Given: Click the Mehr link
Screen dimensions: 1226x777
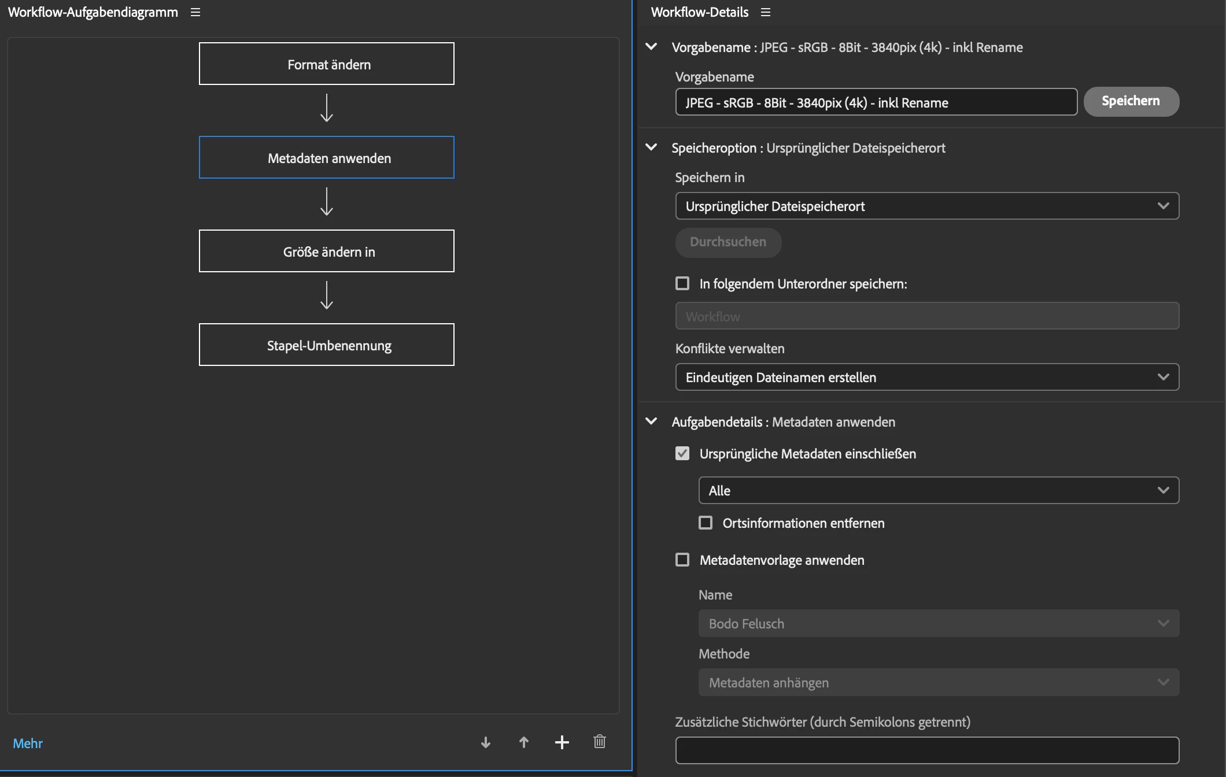Looking at the screenshot, I should tap(28, 743).
